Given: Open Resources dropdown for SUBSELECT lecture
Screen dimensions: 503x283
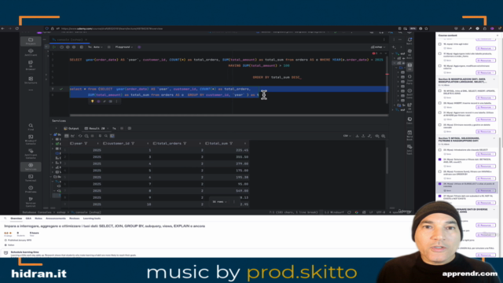Looking at the screenshot, I should [x=486, y=190].
